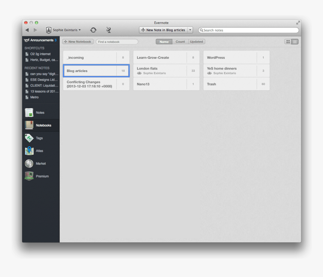Open the Notebooks sidebar section
Screen dimensions: 323x277
41,125
